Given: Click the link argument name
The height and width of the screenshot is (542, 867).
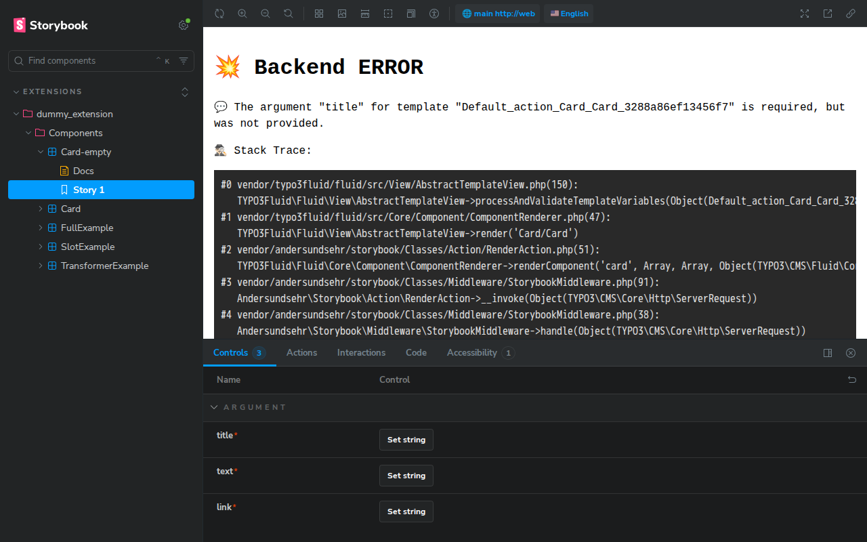Looking at the screenshot, I should pyautogui.click(x=224, y=507).
